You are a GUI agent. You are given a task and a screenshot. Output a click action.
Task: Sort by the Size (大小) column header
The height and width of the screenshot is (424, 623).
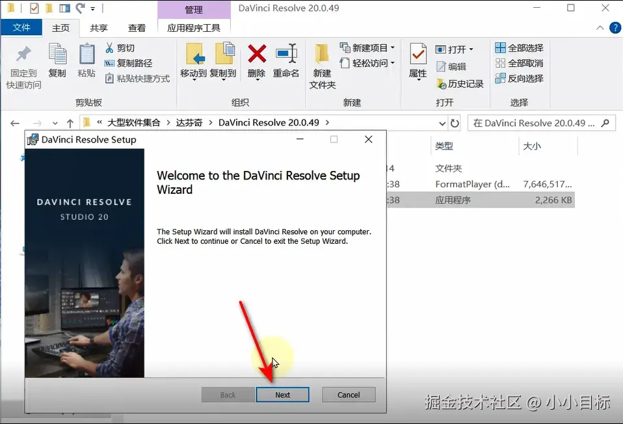pos(533,146)
